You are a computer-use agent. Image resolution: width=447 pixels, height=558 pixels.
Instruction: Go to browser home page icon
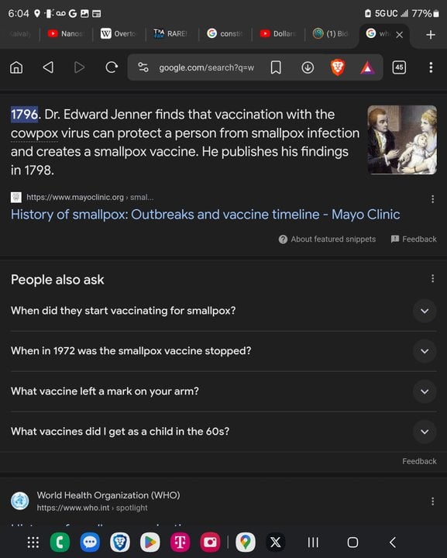tap(16, 67)
